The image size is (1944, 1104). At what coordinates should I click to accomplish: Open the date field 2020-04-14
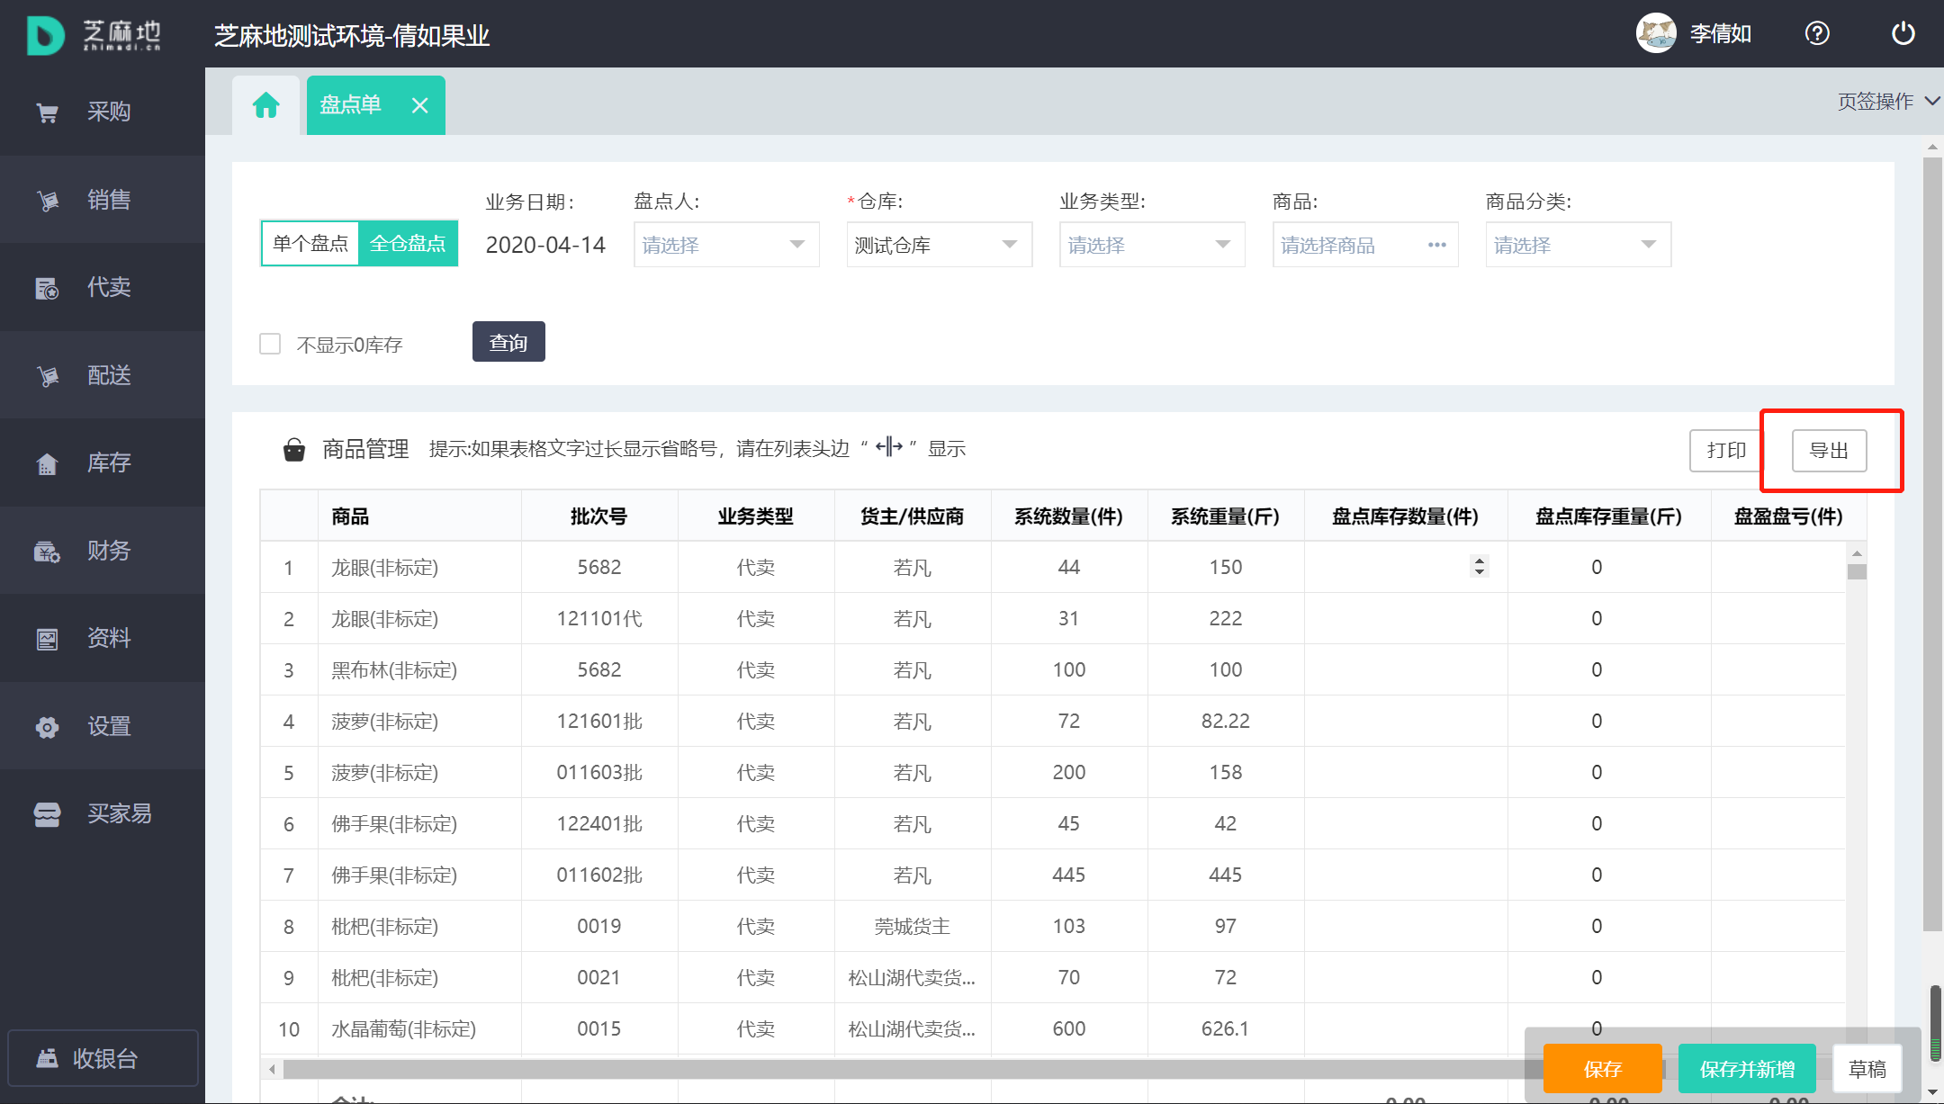coord(545,245)
